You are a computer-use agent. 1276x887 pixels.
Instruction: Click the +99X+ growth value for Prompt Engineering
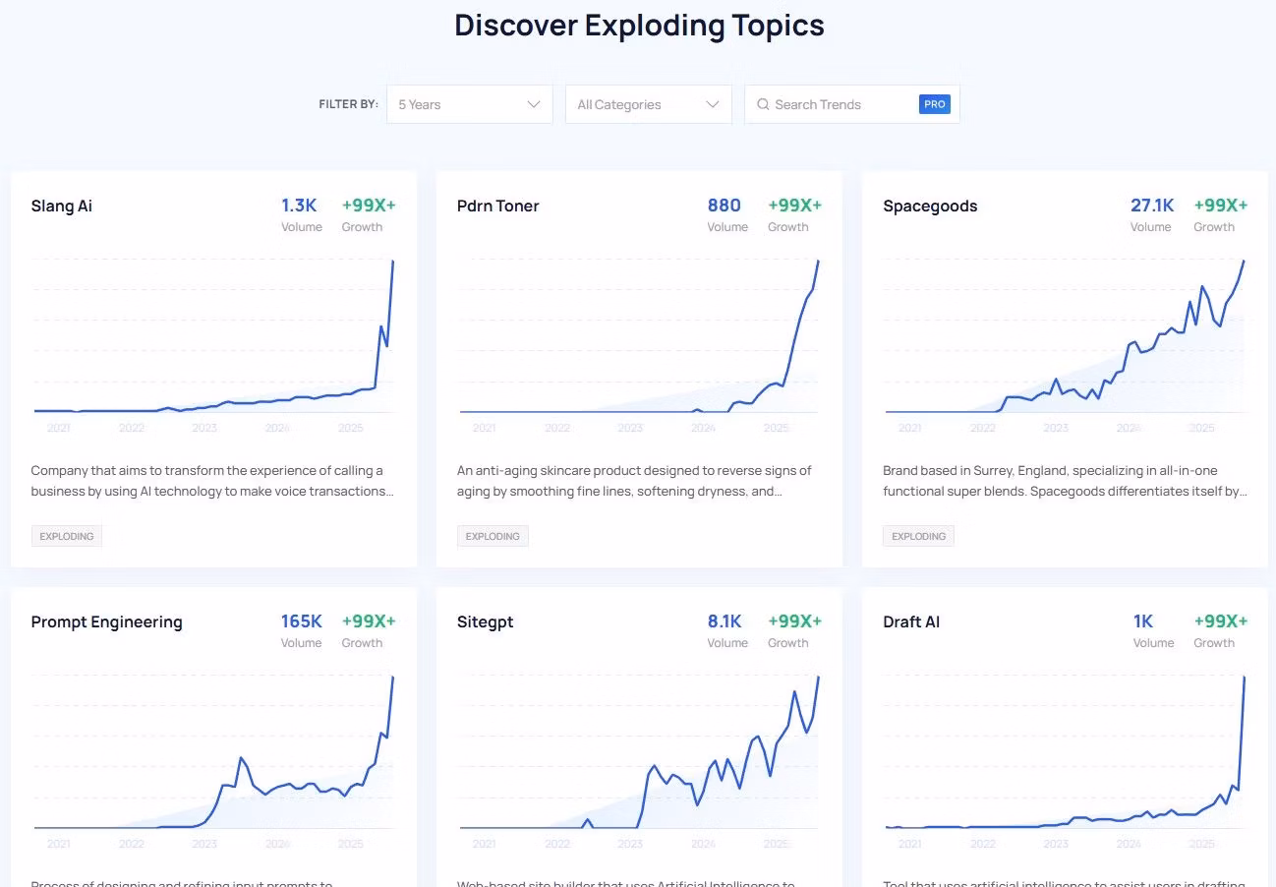(x=369, y=621)
